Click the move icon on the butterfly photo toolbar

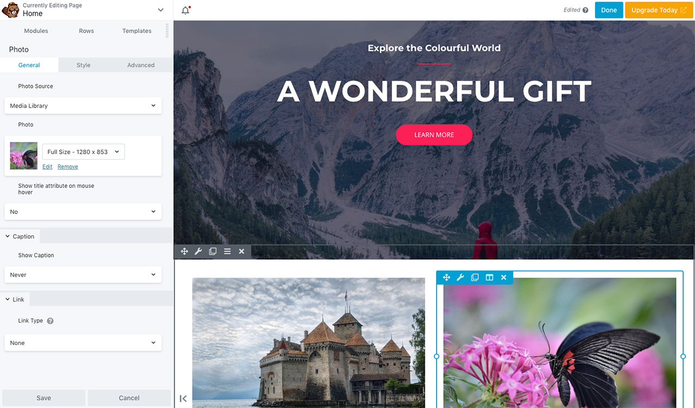click(446, 278)
